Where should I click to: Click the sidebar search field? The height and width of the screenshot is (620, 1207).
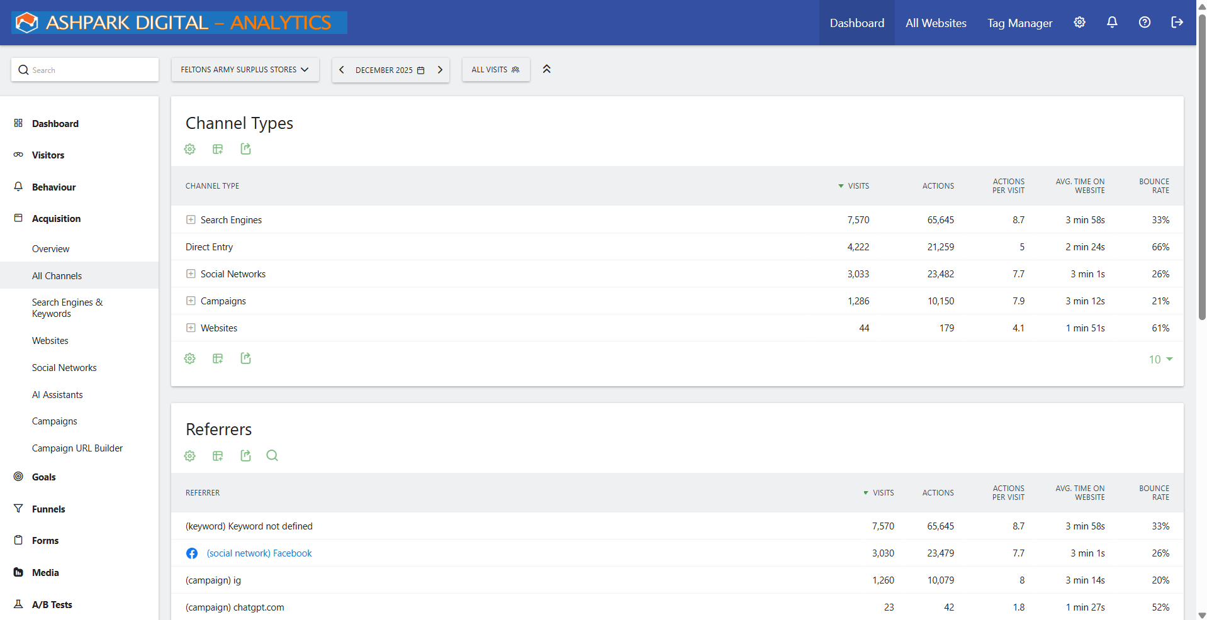pos(85,69)
